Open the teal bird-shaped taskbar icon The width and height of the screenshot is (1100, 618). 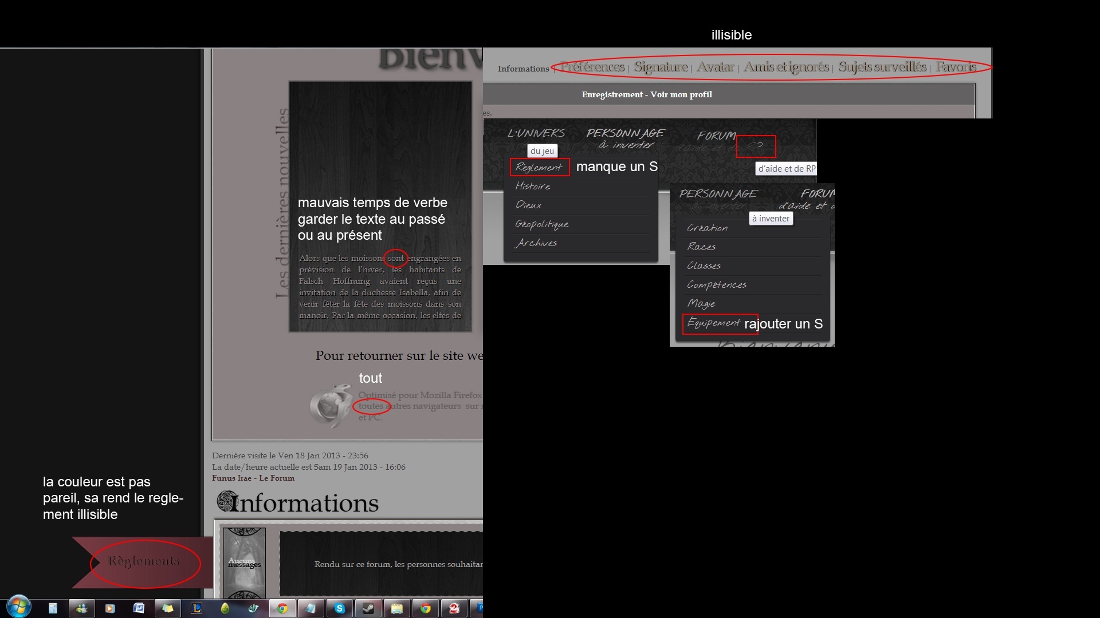tap(253, 608)
